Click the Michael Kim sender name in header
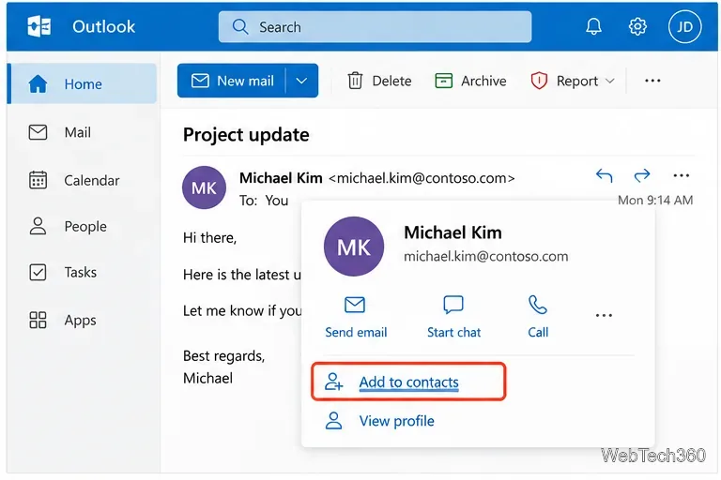Screen dimensions: 721x480 pos(281,178)
